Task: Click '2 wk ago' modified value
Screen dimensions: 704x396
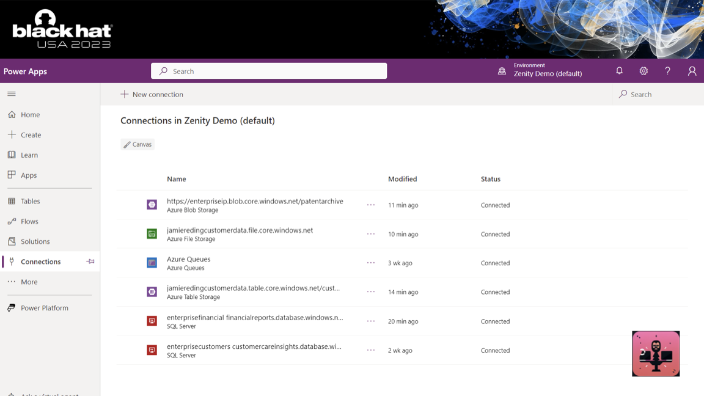Action: (400, 351)
